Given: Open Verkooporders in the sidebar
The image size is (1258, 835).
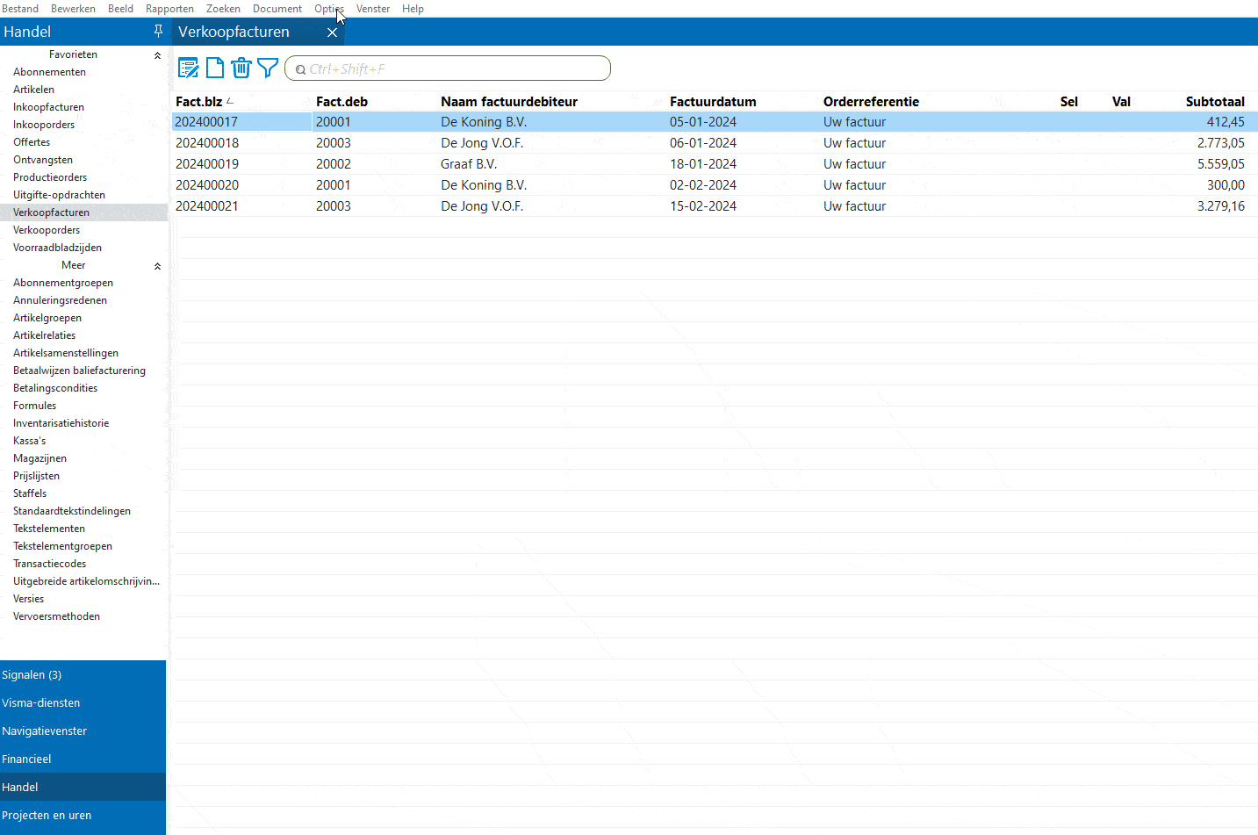Looking at the screenshot, I should point(47,230).
